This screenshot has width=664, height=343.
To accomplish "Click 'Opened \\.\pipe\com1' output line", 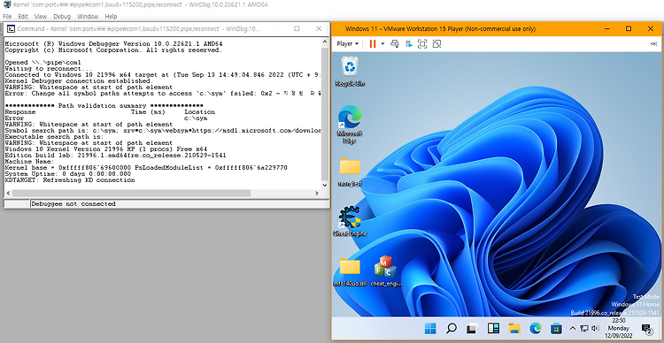I will click(x=42, y=62).
